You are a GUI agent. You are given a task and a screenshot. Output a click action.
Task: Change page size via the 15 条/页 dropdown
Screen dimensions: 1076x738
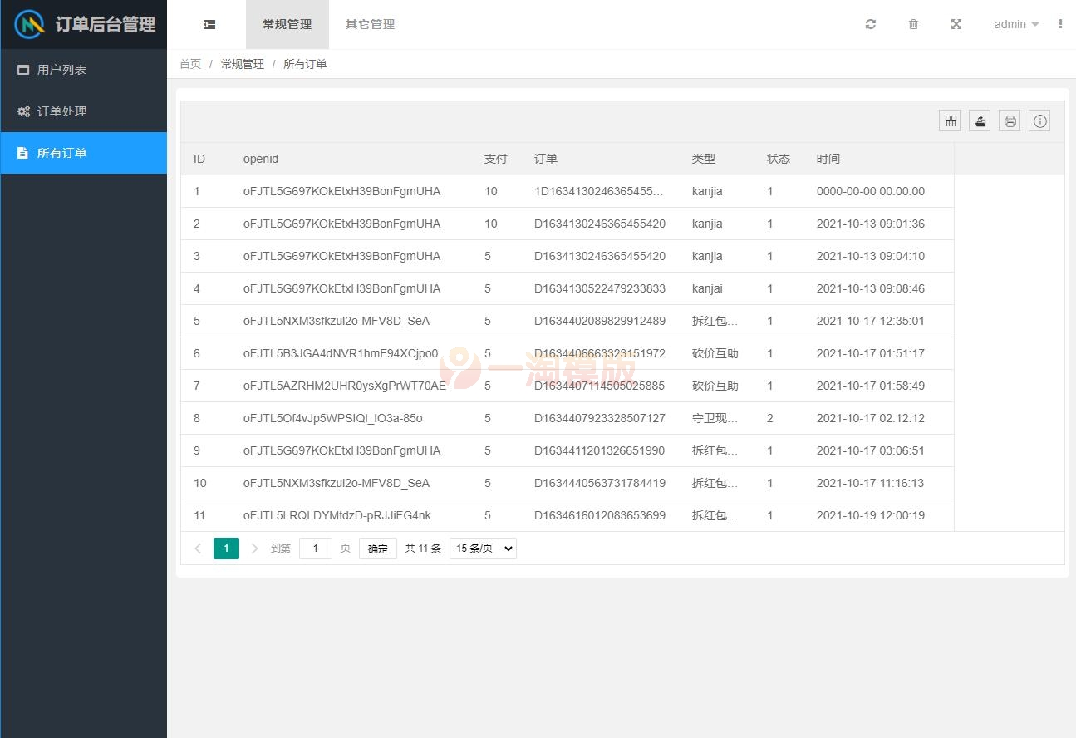483,548
